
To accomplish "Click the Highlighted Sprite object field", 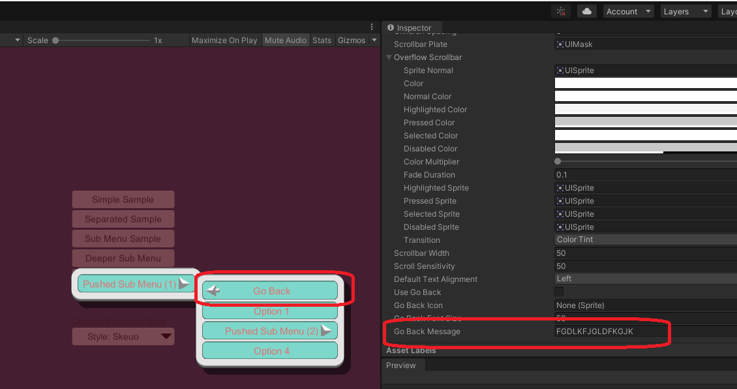I will click(x=645, y=188).
